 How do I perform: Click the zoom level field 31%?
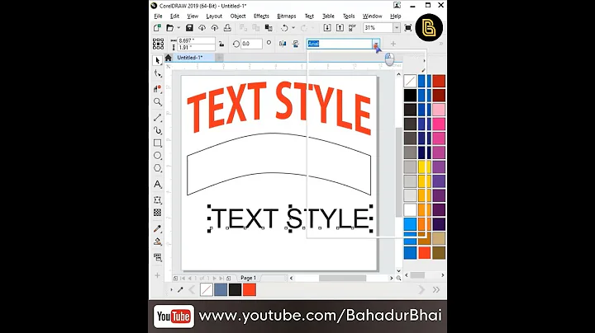(378, 28)
